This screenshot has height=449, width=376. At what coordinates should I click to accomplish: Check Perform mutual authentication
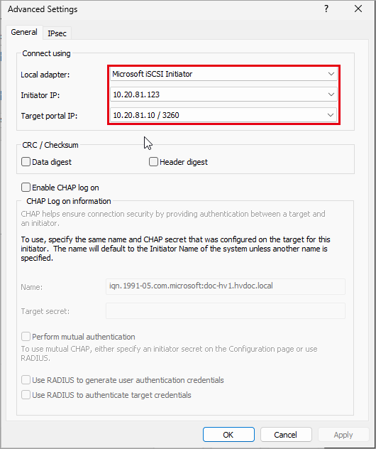pos(26,337)
